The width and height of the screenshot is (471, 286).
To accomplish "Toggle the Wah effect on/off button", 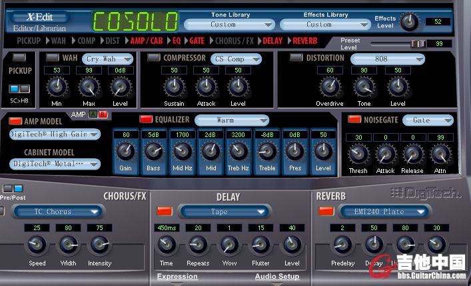I will [x=53, y=59].
